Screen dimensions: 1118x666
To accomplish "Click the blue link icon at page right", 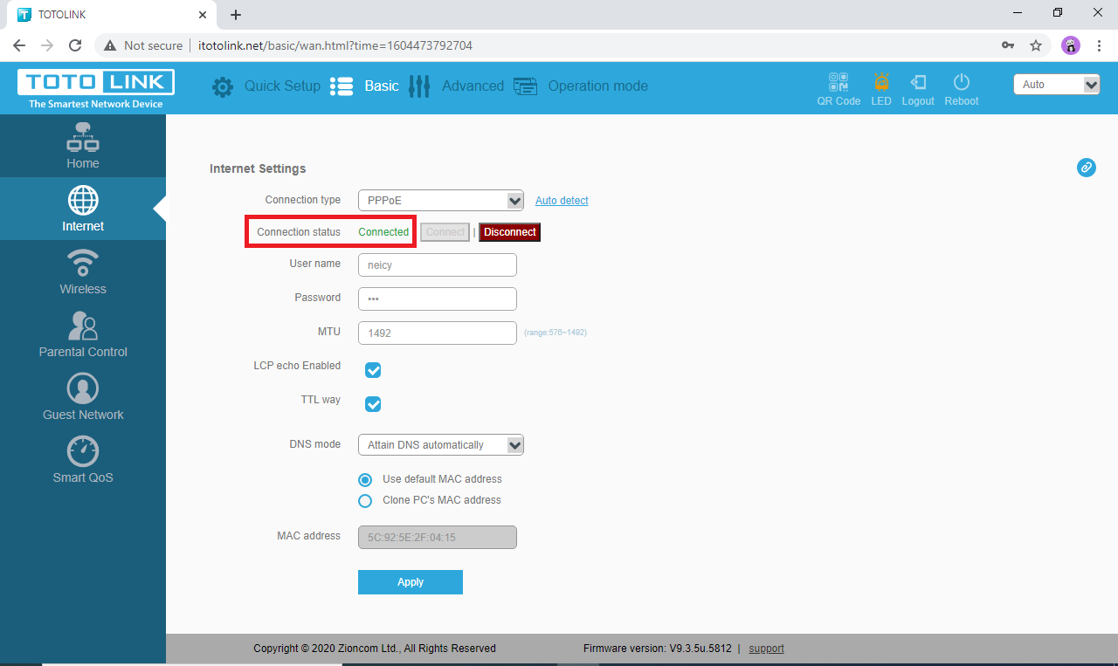I will pos(1087,167).
